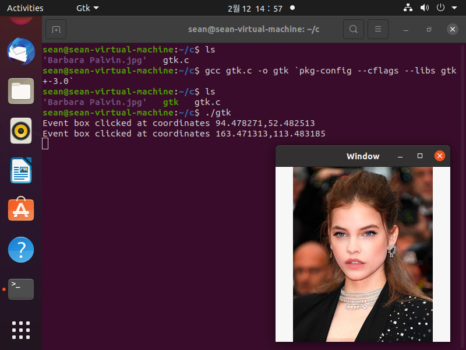Minimize the terminal window
The height and width of the screenshot is (350, 466).
(x=405, y=29)
